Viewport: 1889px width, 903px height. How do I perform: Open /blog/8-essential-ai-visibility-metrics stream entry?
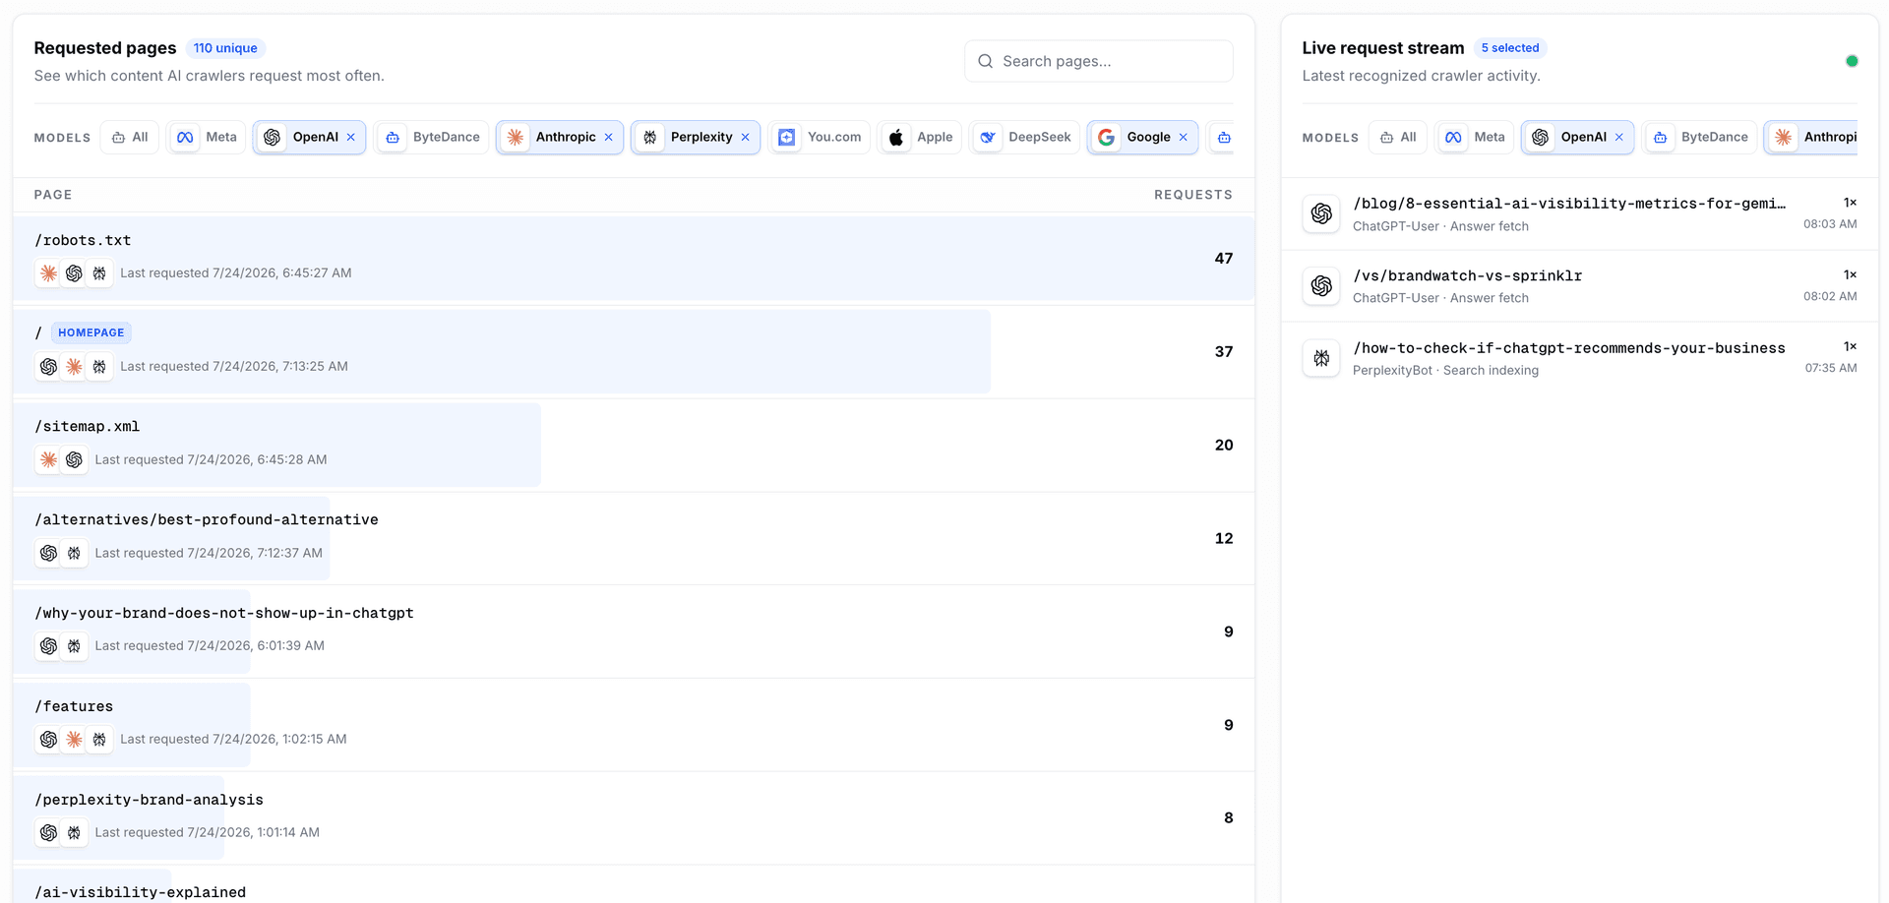1580,213
